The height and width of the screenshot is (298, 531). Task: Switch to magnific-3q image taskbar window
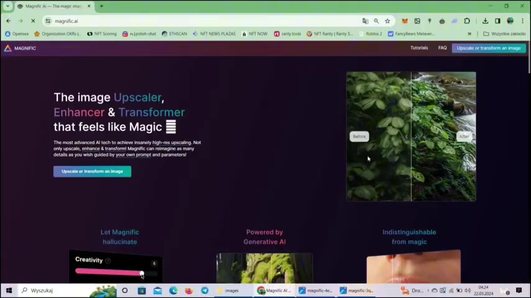pyautogui.click(x=357, y=291)
